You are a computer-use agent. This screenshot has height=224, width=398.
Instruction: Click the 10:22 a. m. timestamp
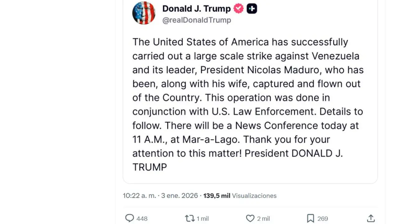pos(139,196)
